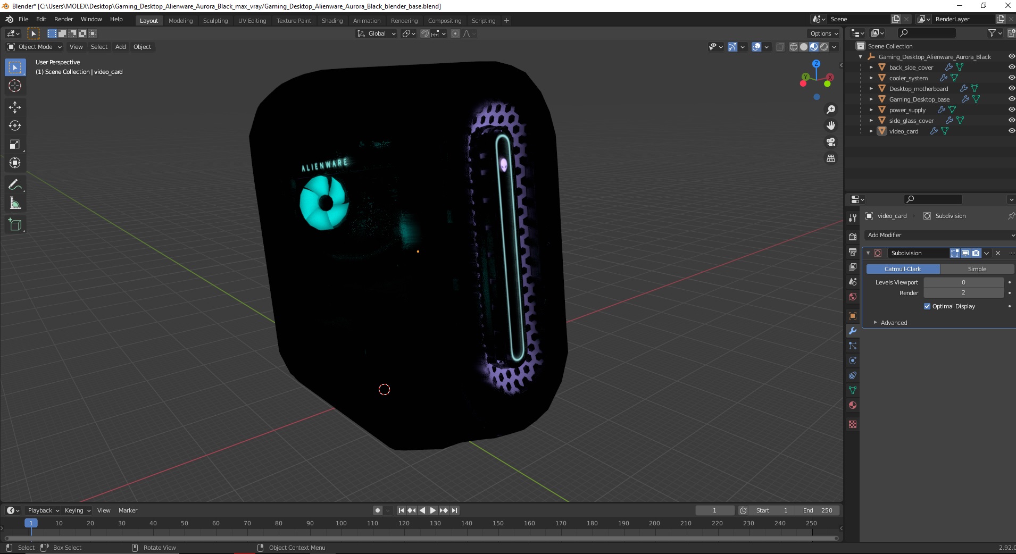The height and width of the screenshot is (554, 1016).
Task: Hide video_card using its eye icon
Action: [1011, 131]
